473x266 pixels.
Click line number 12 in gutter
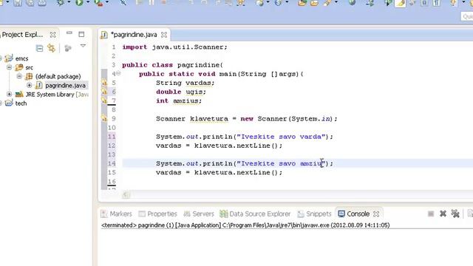(112, 146)
